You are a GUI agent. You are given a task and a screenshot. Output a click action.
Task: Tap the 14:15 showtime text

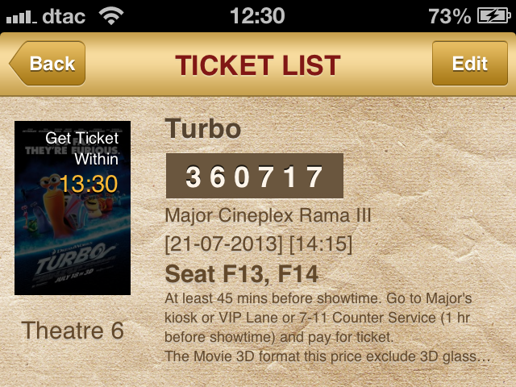321,244
